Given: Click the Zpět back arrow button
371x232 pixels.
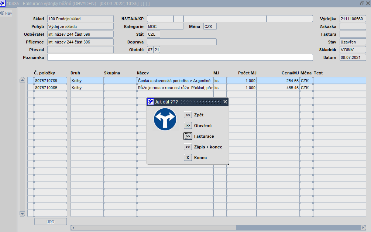Looking at the screenshot, I should click(188, 115).
